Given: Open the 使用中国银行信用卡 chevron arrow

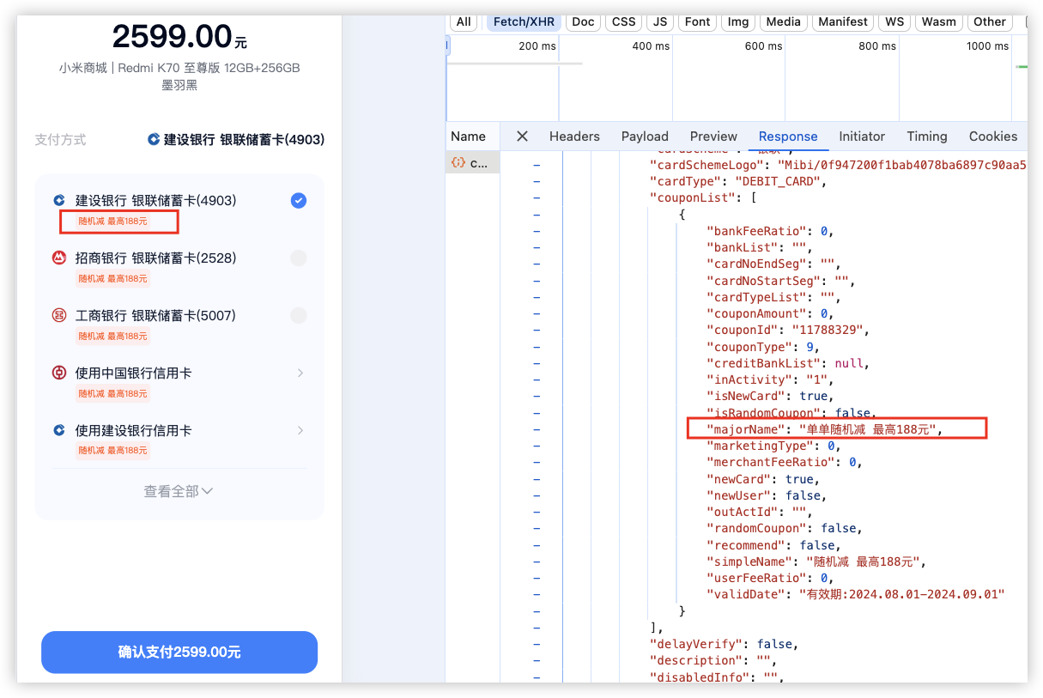Looking at the screenshot, I should click(300, 373).
